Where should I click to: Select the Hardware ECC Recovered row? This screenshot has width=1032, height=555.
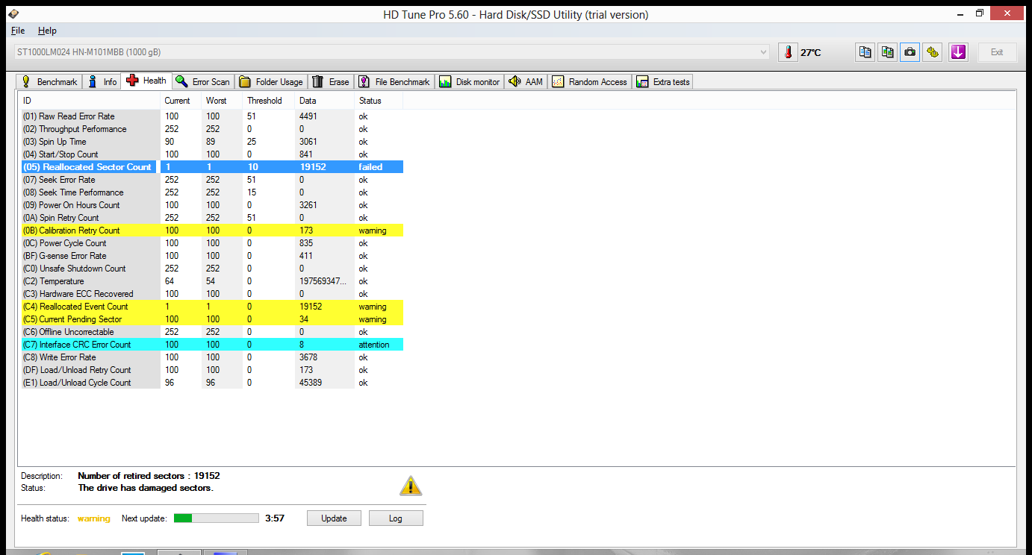click(x=212, y=294)
